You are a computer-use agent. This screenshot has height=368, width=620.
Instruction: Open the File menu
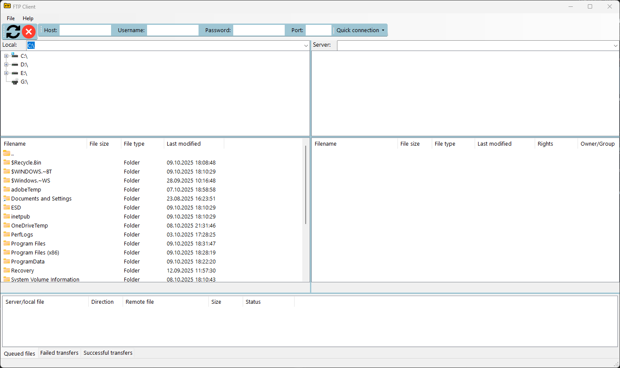pyautogui.click(x=11, y=18)
